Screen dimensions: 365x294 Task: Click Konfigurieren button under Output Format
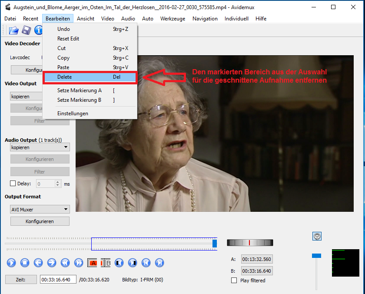[40, 221]
